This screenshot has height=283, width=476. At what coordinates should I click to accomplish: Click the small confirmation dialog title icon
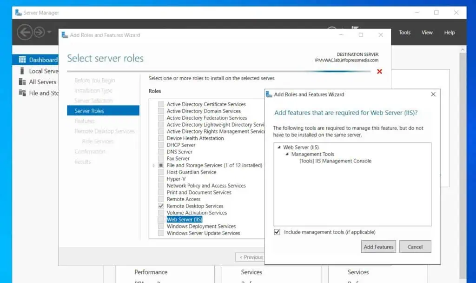click(269, 94)
